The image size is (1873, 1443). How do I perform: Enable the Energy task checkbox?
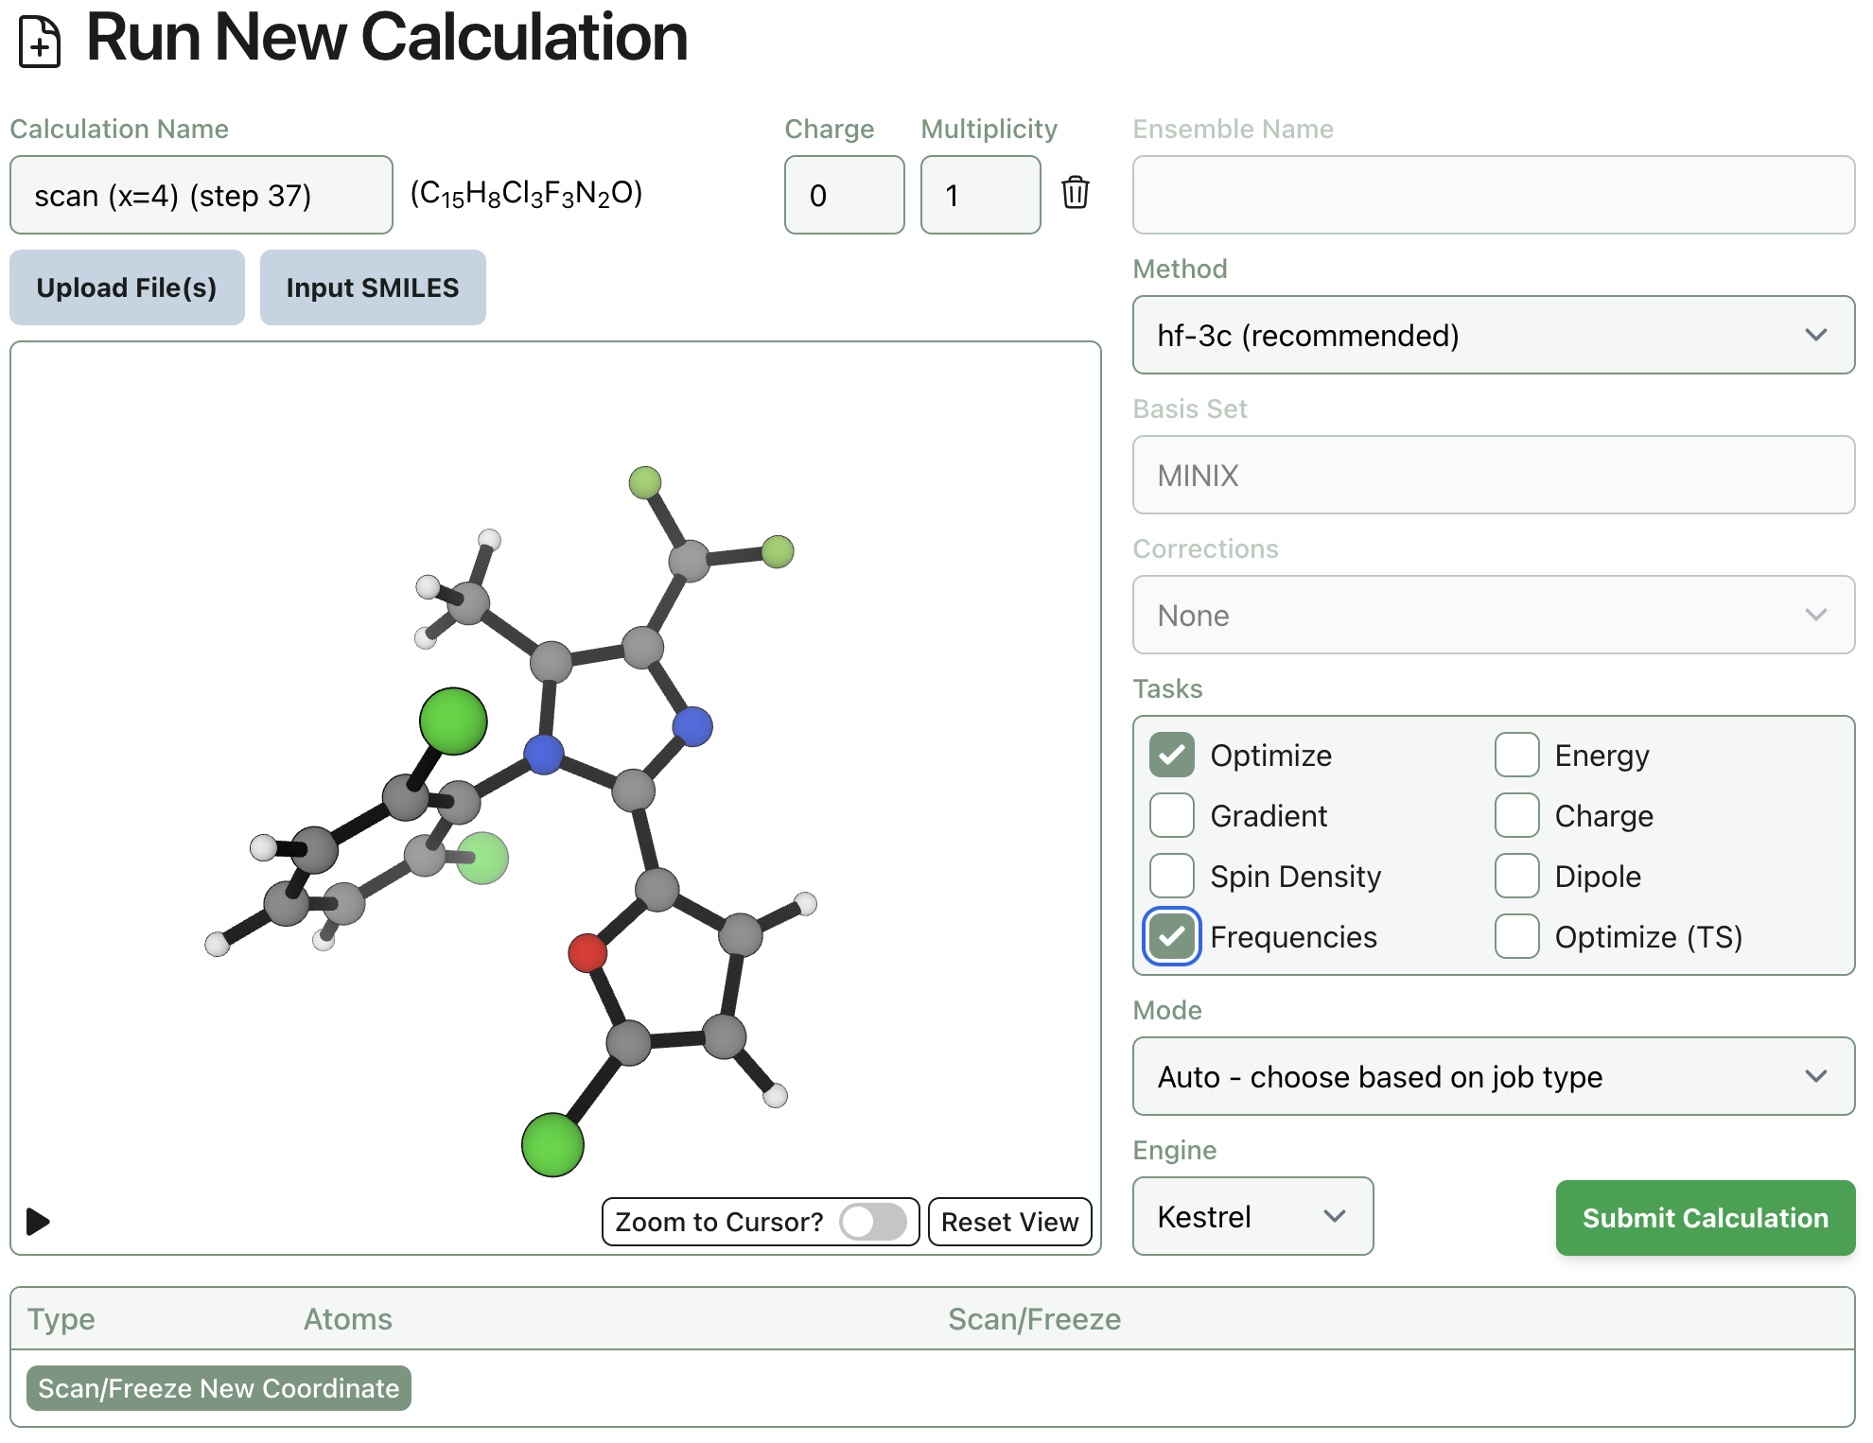[1516, 755]
